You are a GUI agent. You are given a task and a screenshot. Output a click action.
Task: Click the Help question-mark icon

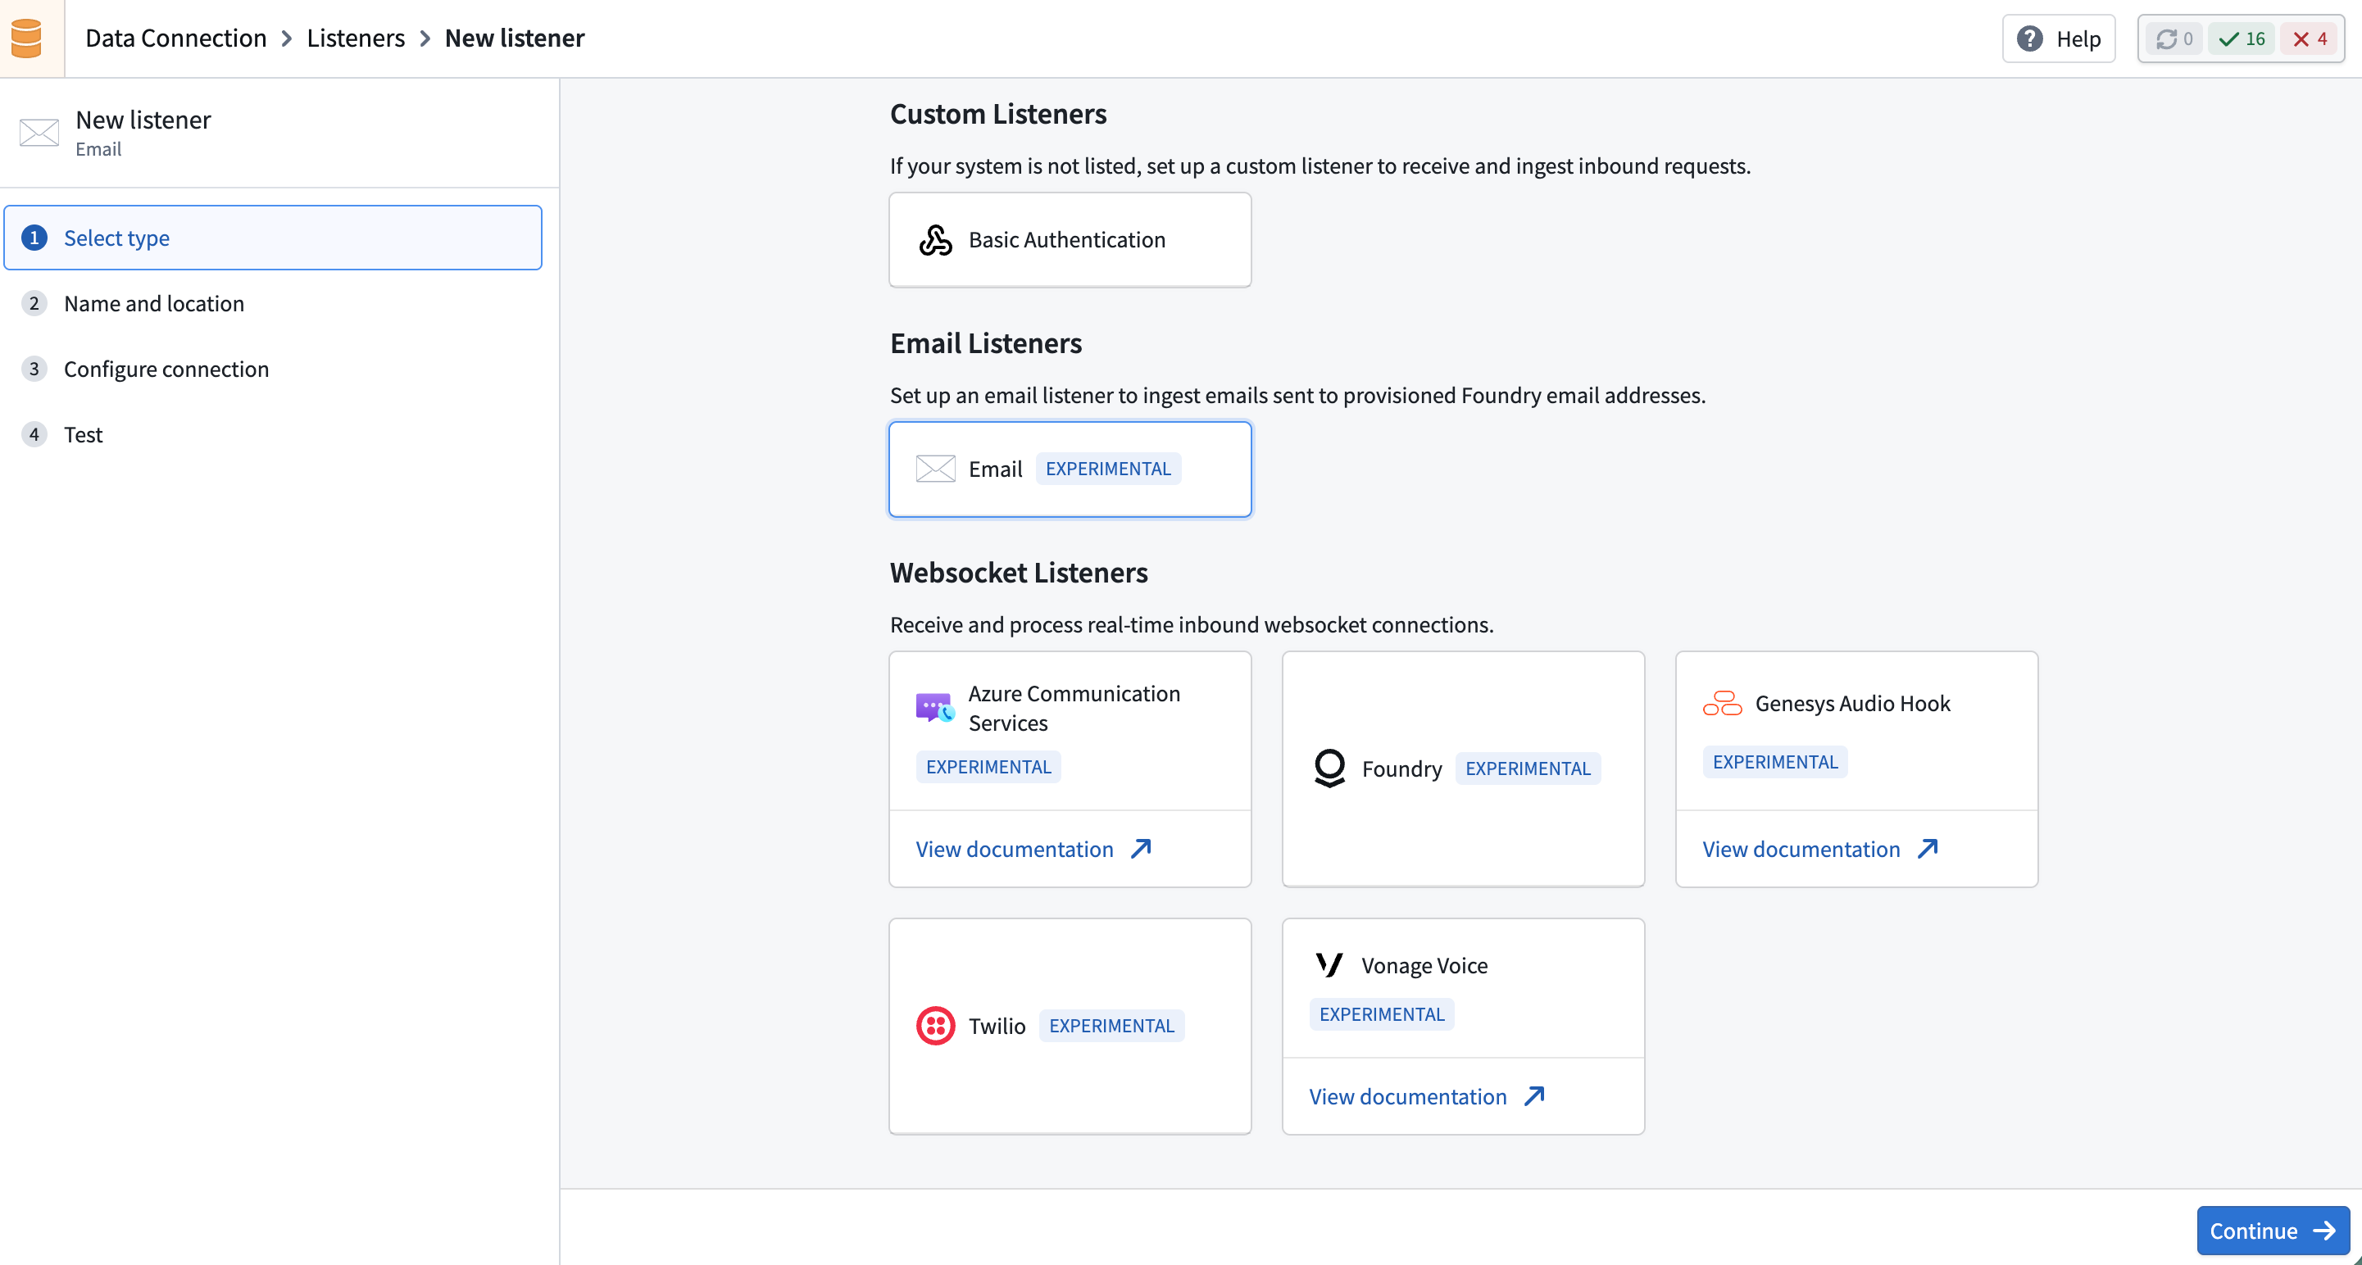pos(2031,38)
